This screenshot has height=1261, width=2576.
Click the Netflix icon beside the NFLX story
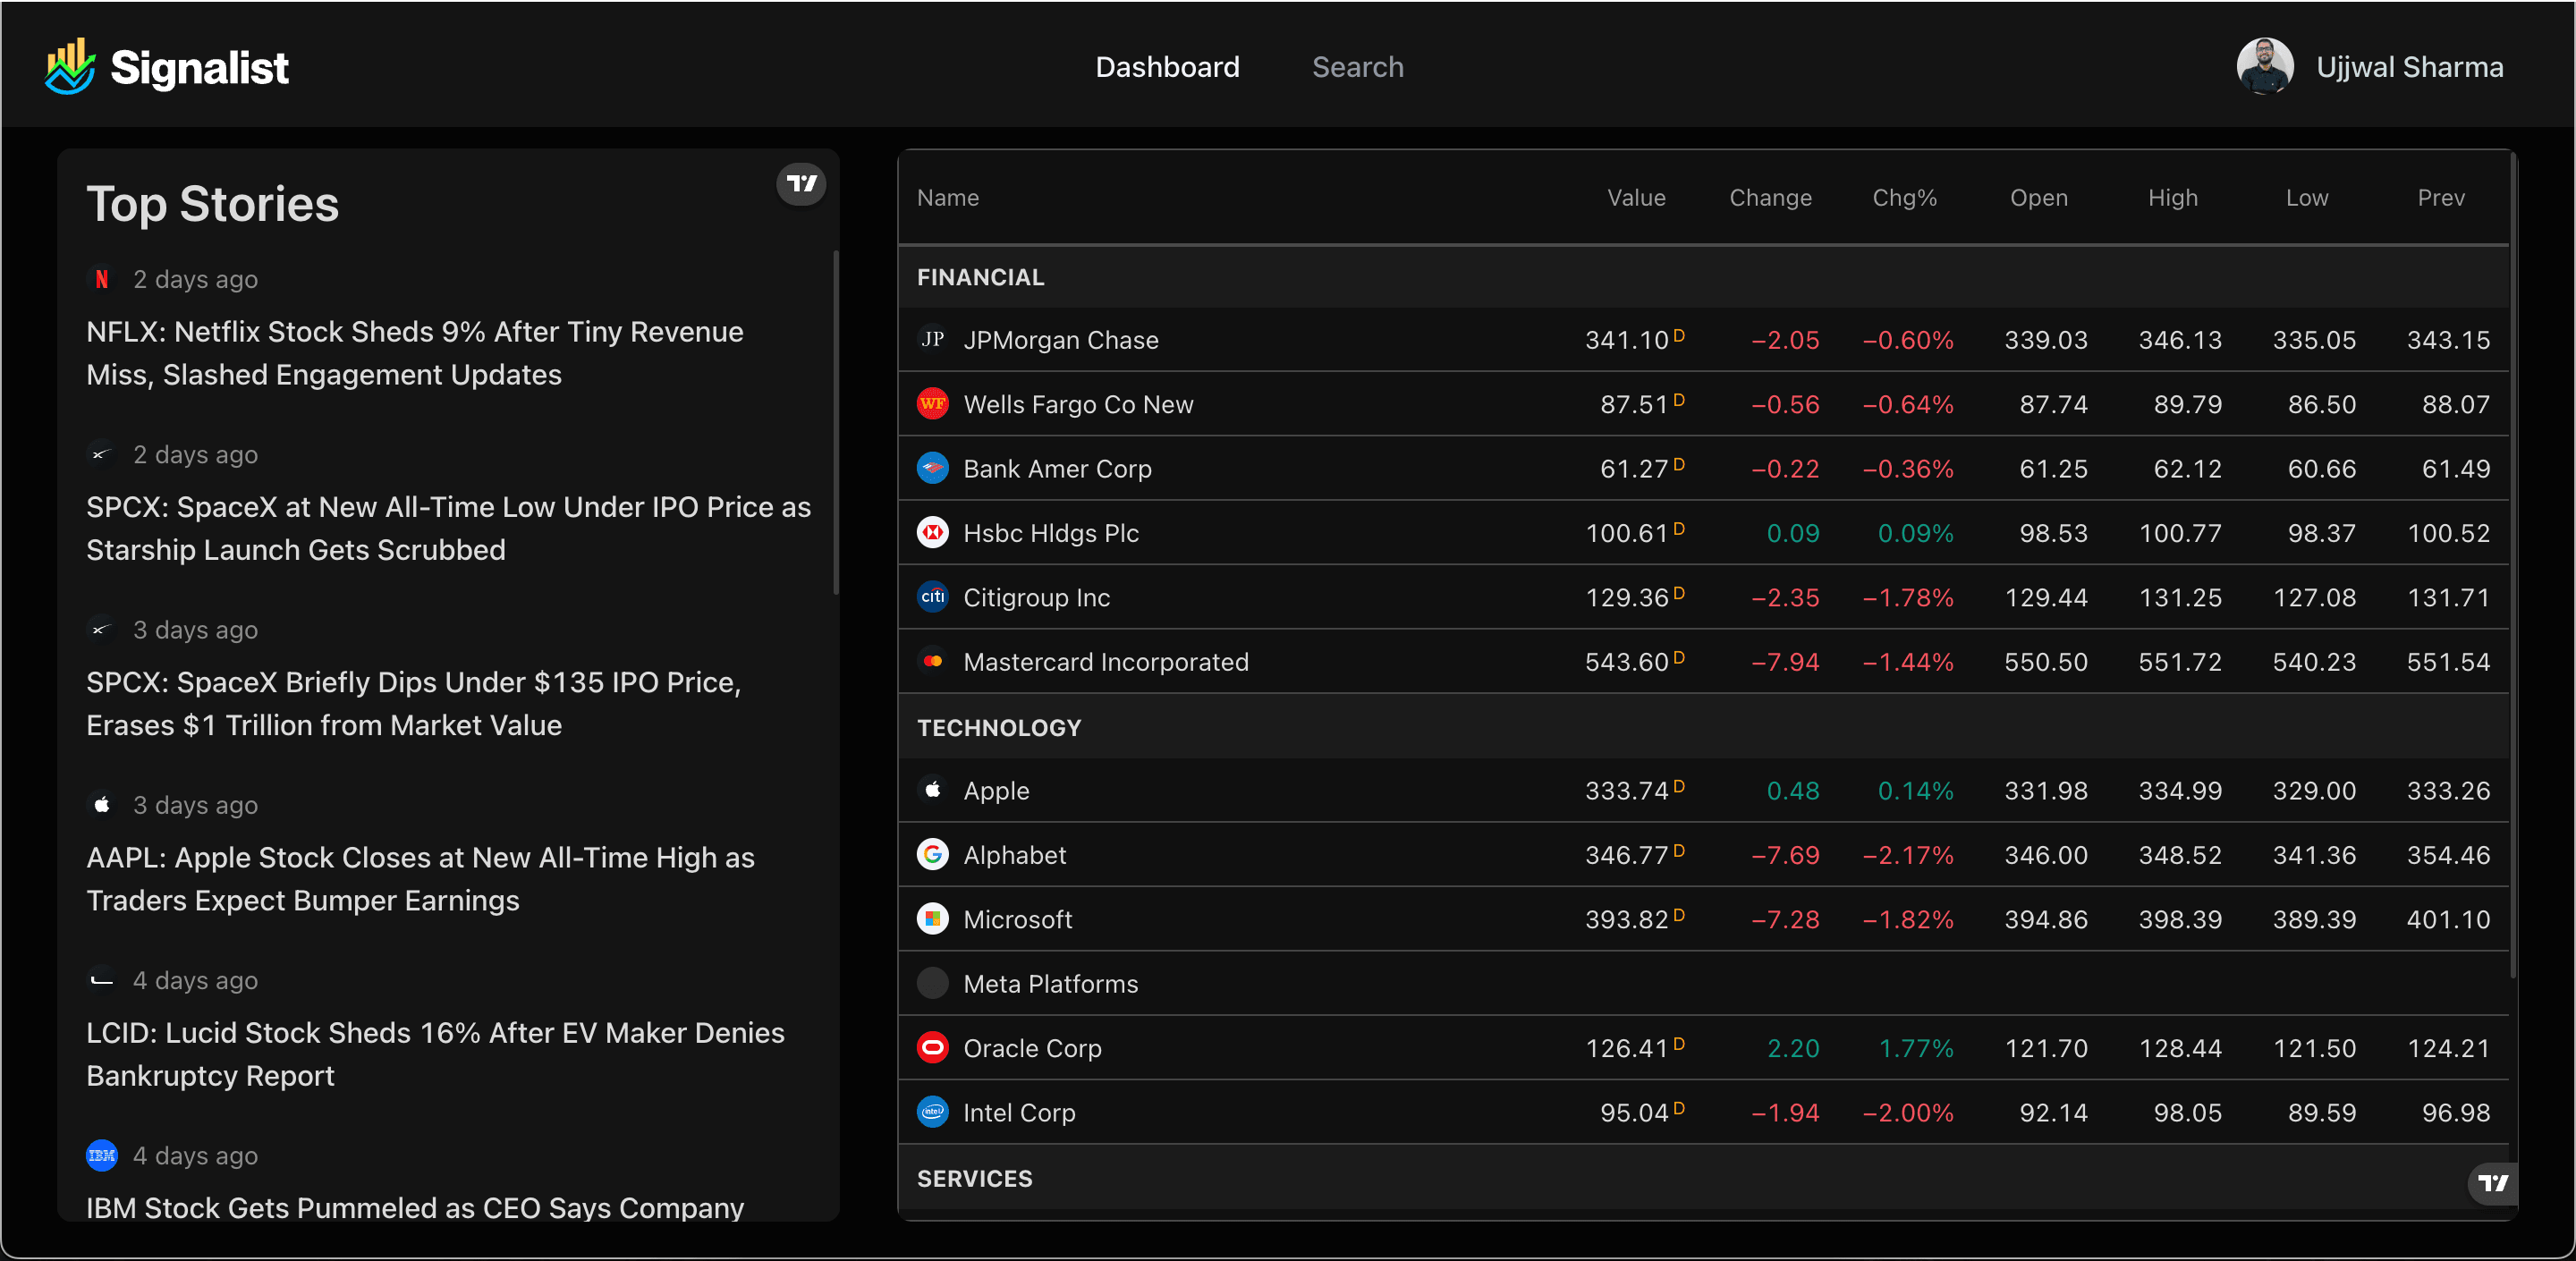(x=101, y=279)
